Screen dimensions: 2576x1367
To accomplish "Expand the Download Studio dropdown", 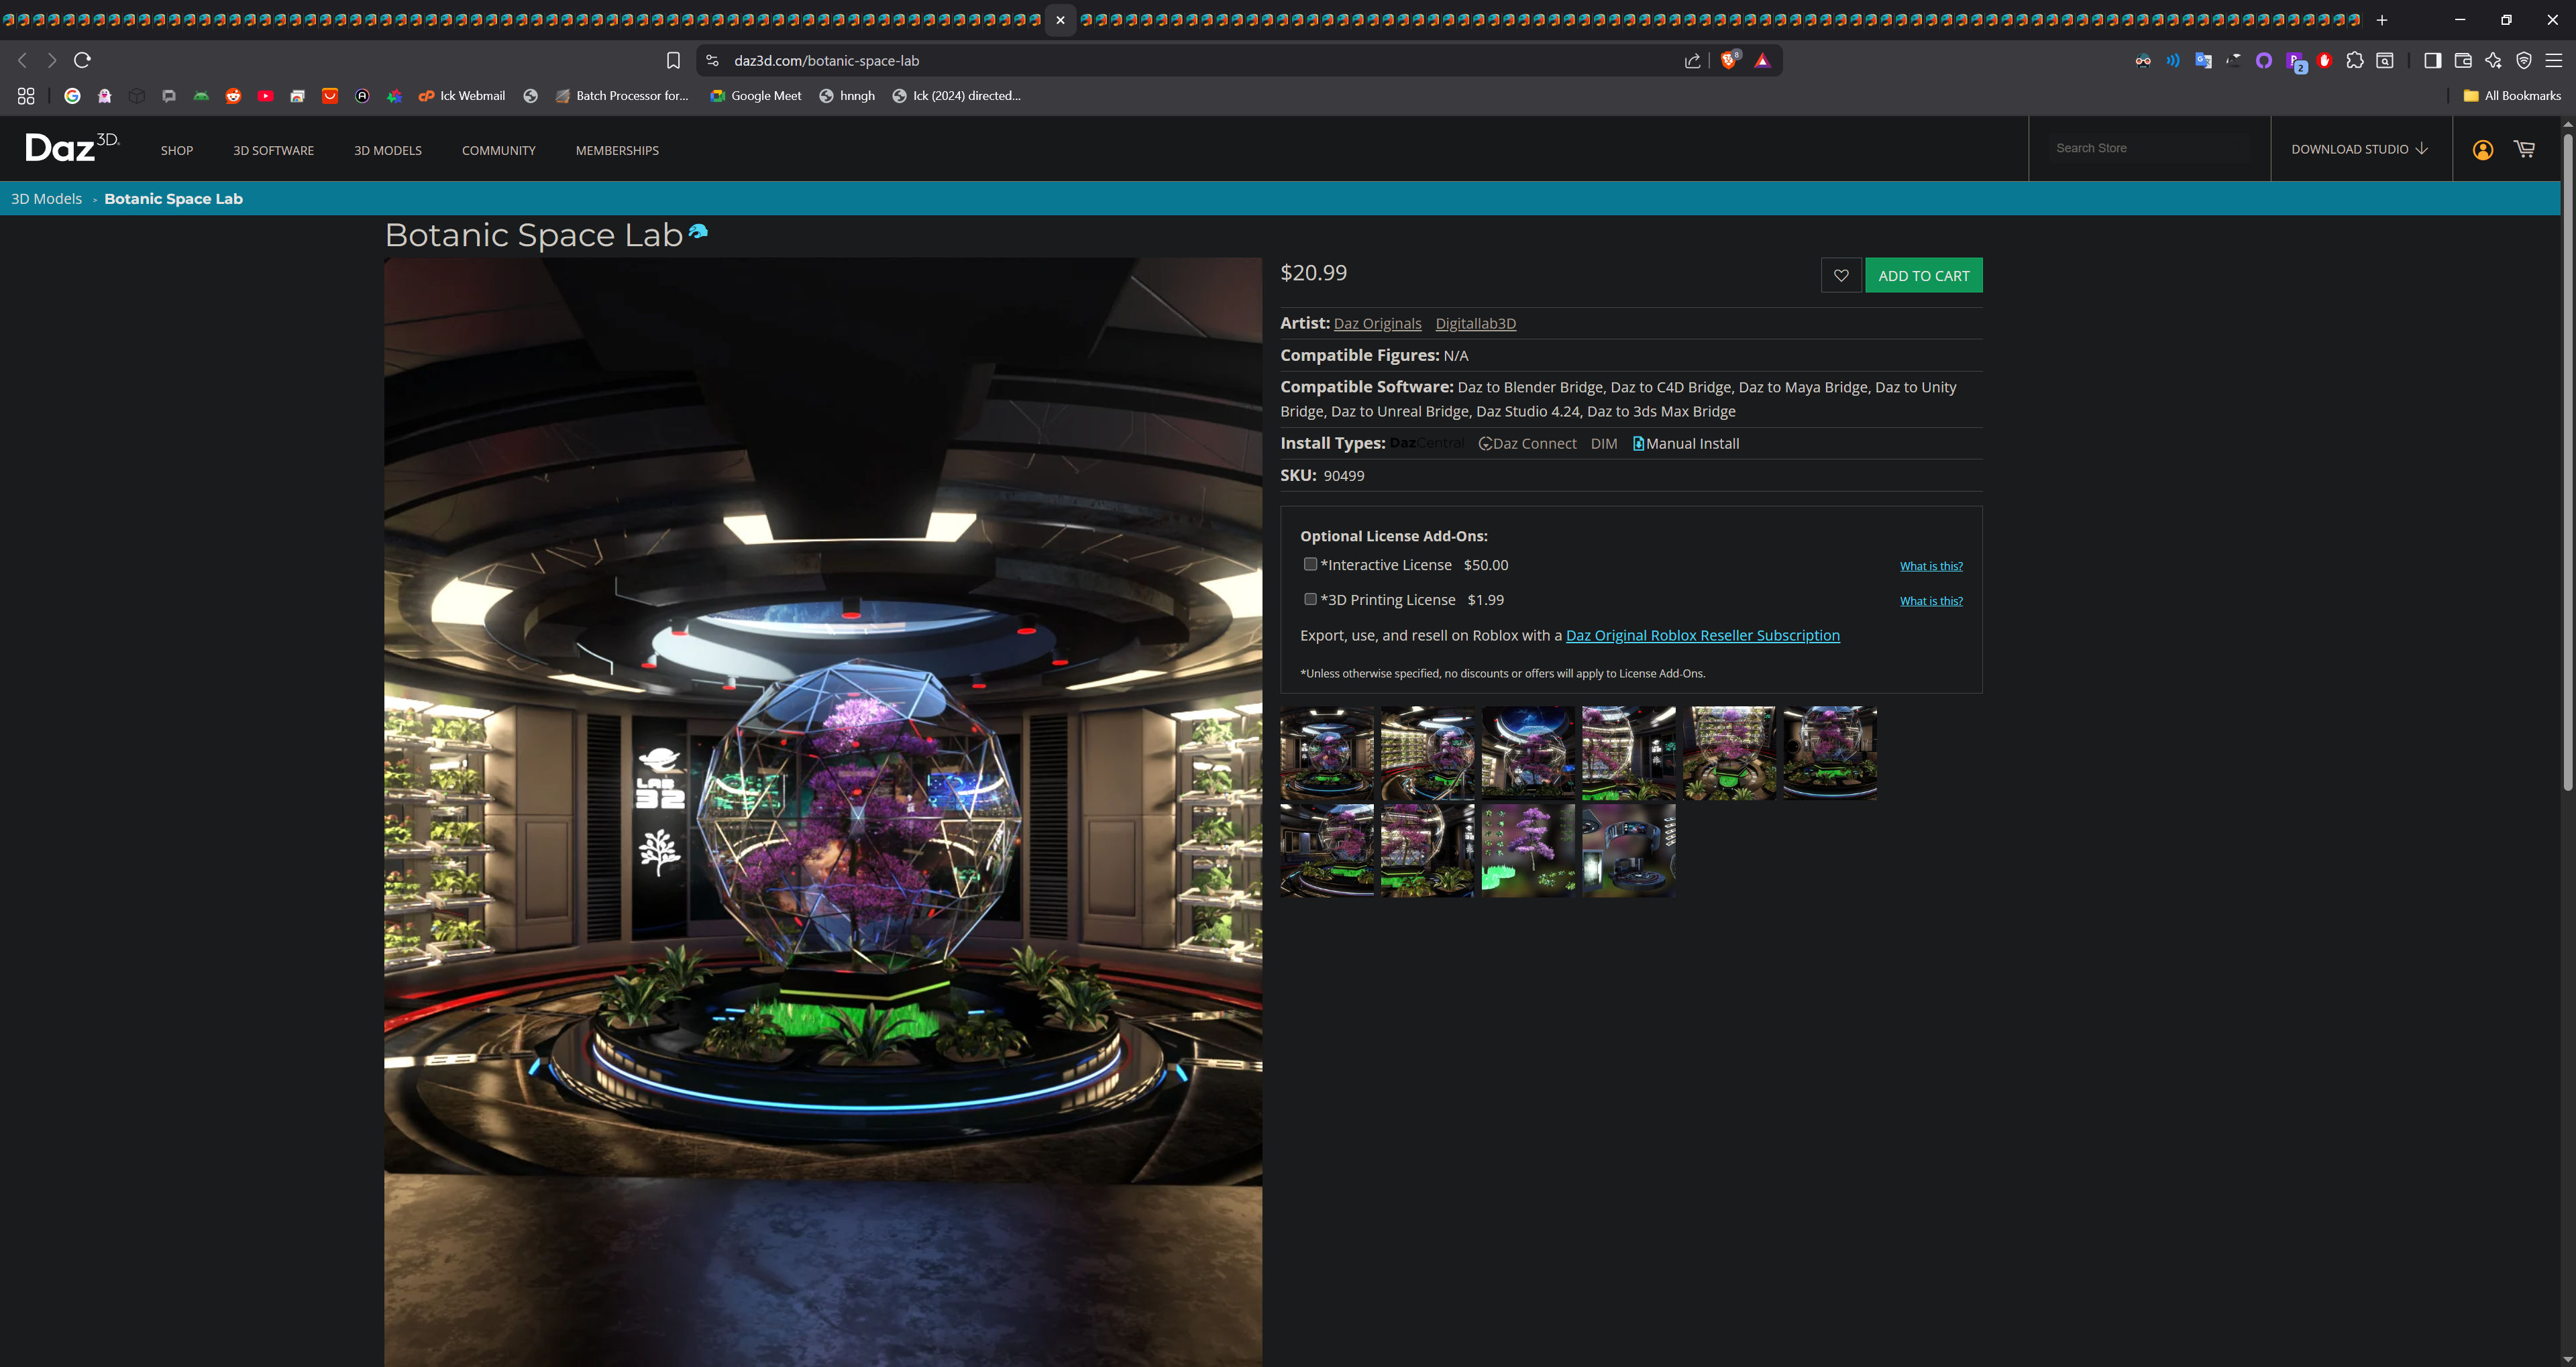I will tap(2360, 149).
